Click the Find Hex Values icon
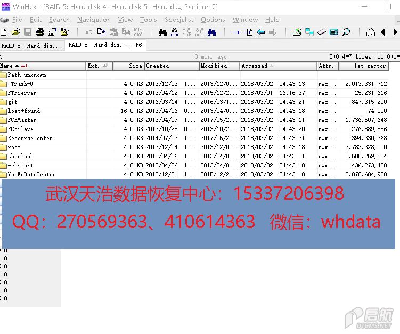 click(x=174, y=32)
